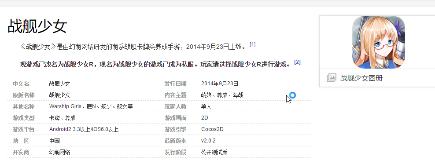
Task: Click the developer value 幻萌网络
Action: click(59, 152)
